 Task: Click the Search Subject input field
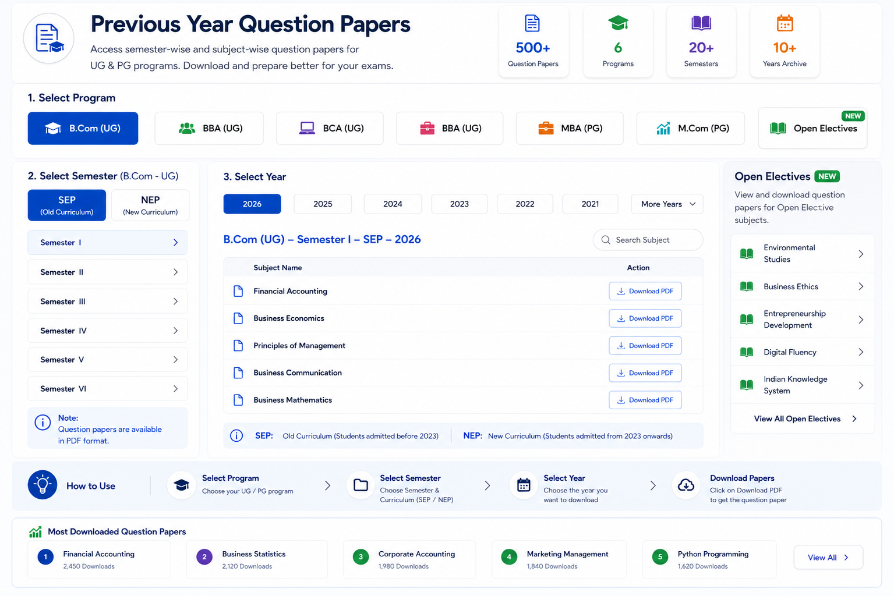pos(648,240)
